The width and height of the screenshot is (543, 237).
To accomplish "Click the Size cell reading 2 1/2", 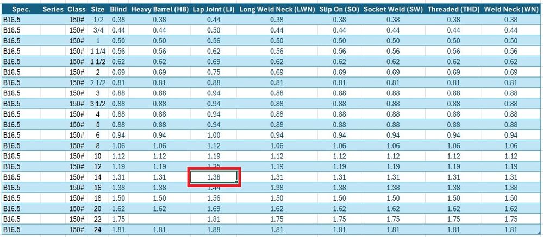I will 98,83.
